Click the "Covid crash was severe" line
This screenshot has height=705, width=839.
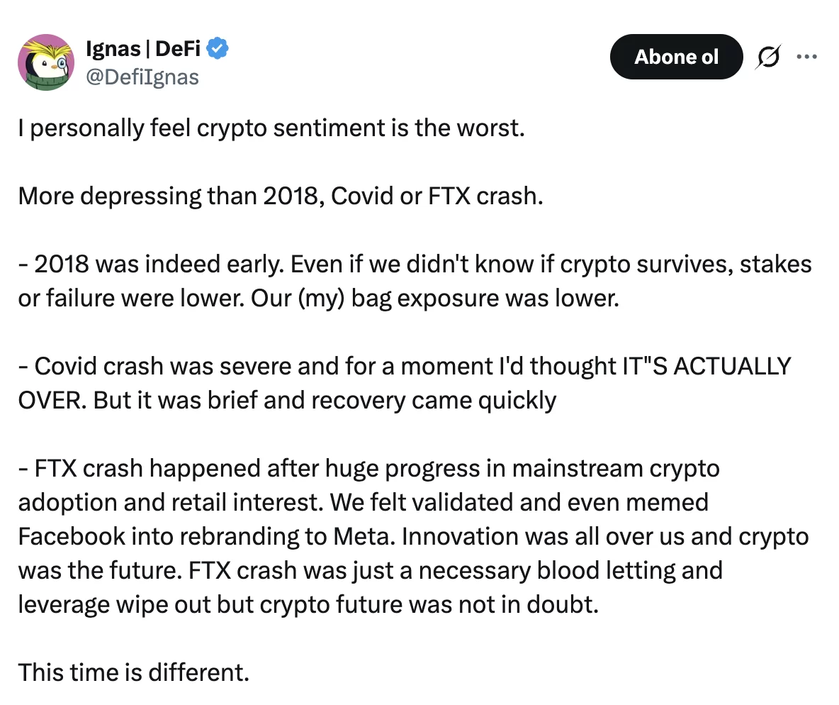click(404, 366)
